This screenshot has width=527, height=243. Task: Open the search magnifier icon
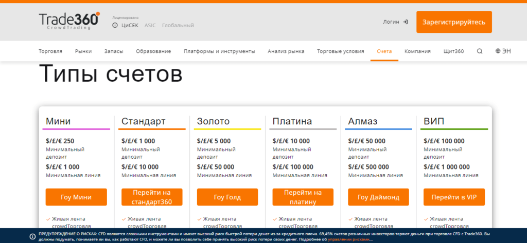coord(480,51)
